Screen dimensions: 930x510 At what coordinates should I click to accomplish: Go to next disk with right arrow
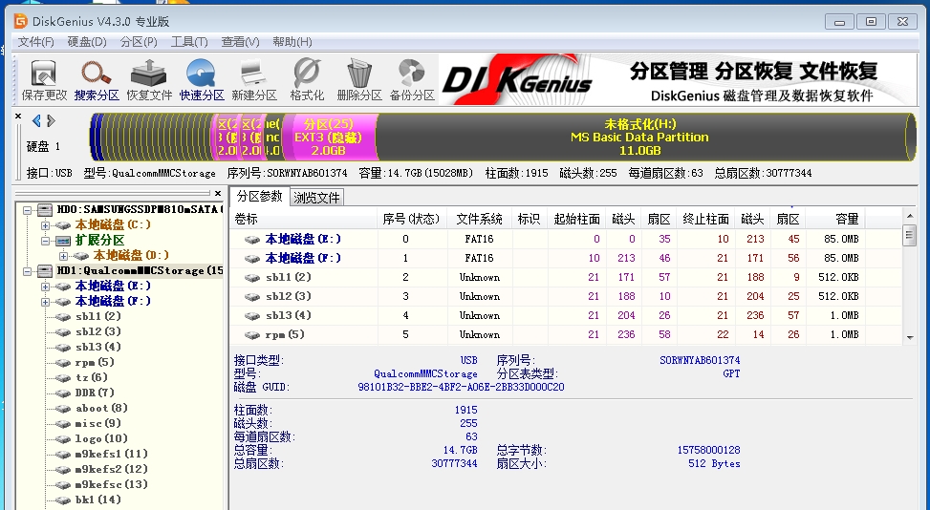tap(52, 121)
